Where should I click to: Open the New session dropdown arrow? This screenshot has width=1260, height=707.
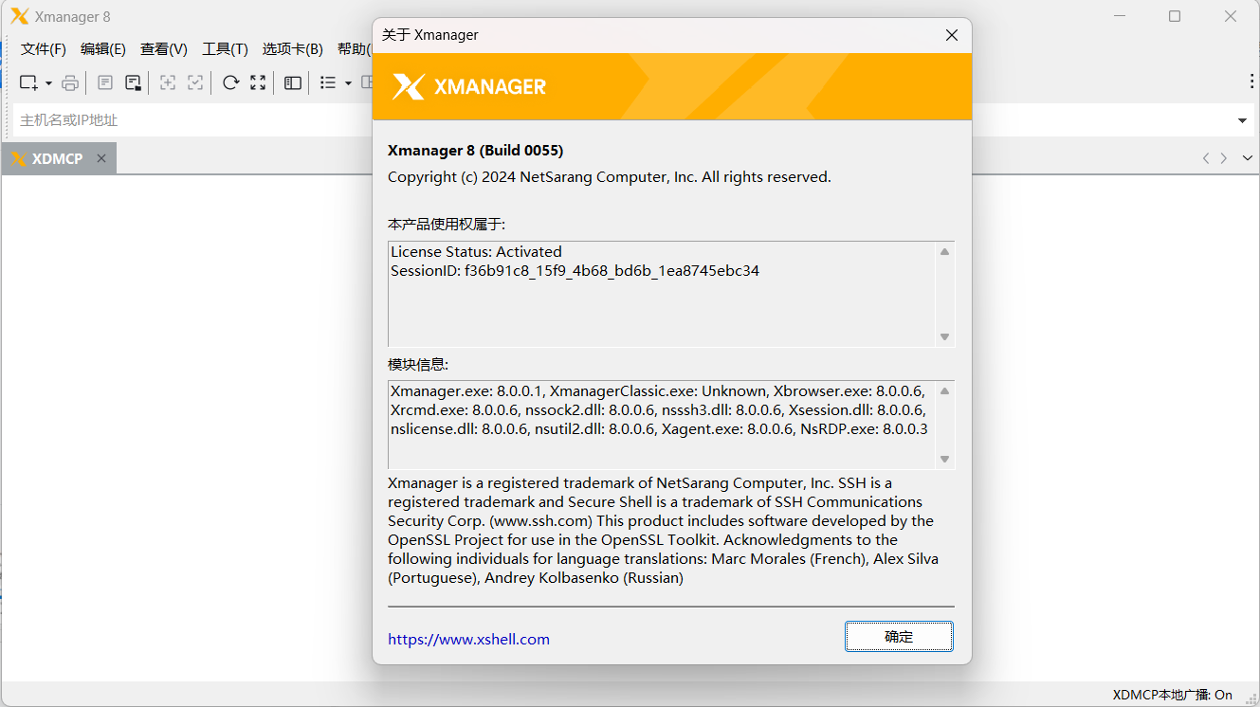pos(48,83)
